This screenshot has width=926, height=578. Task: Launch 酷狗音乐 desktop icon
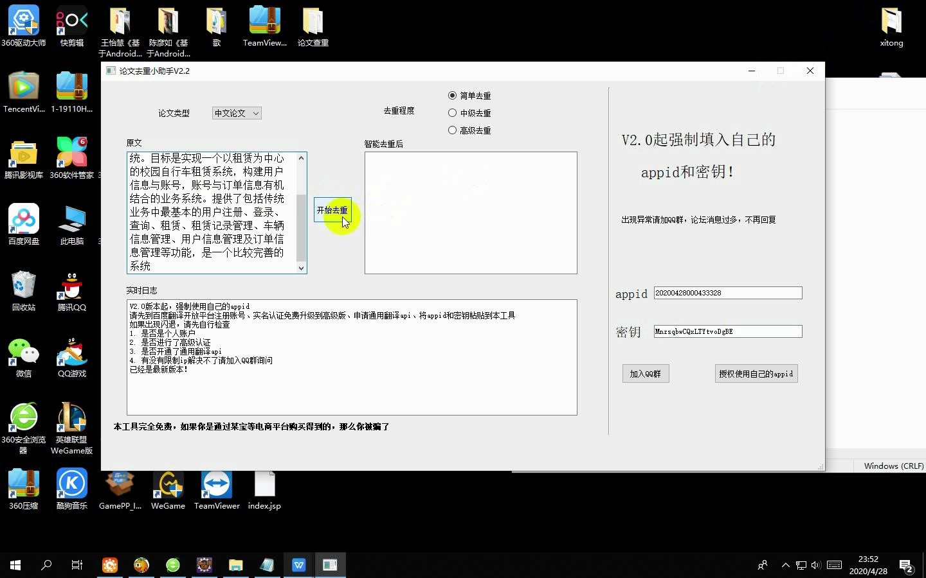pyautogui.click(x=72, y=489)
